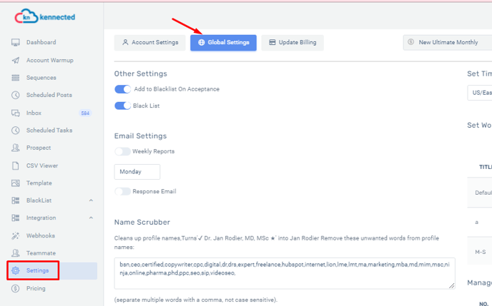
Task: Open the Template page
Action: pyautogui.click(x=39, y=183)
